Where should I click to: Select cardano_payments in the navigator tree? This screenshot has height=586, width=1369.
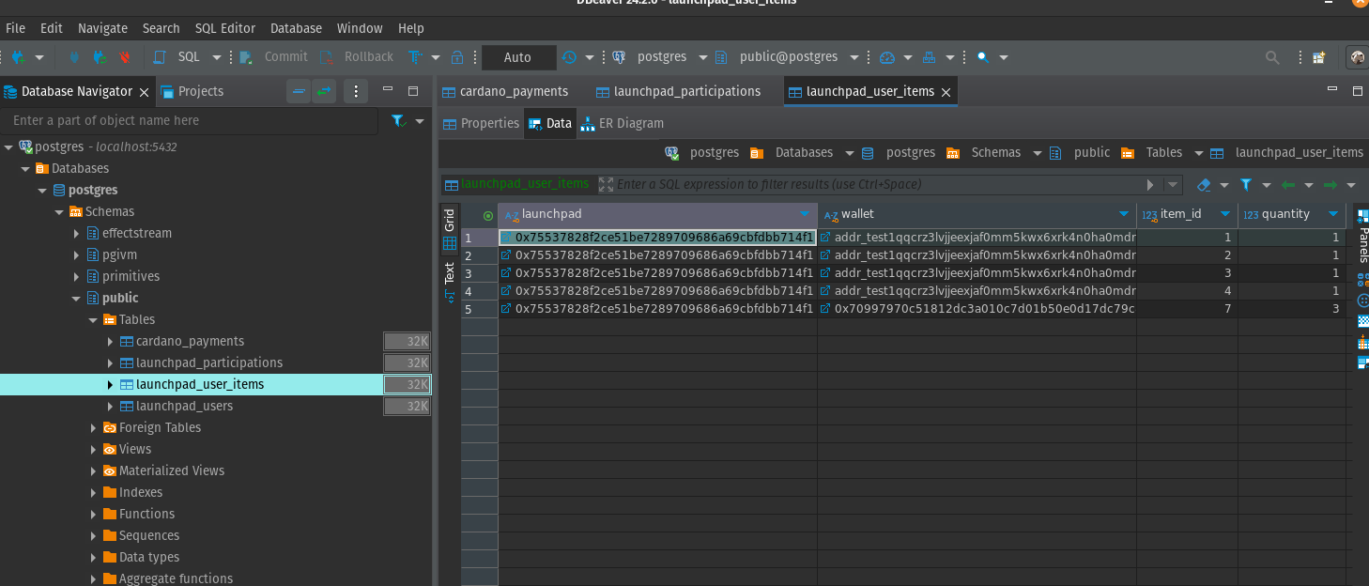point(190,341)
